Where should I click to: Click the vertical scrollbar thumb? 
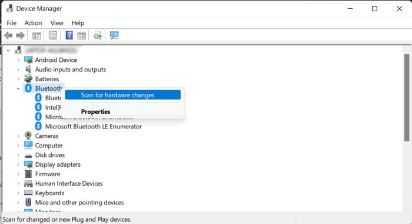(407, 98)
